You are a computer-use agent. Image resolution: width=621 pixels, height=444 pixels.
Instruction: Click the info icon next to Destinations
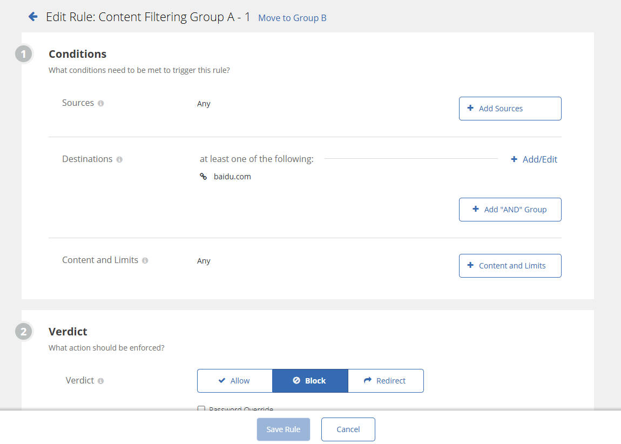pyautogui.click(x=120, y=159)
